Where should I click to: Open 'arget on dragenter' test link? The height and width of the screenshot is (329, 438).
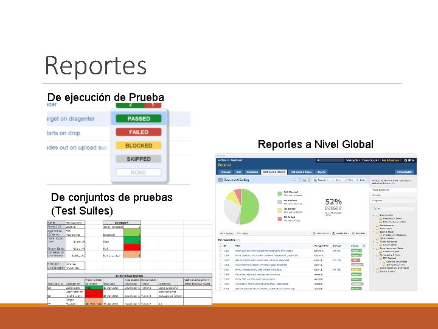pyautogui.click(x=71, y=119)
